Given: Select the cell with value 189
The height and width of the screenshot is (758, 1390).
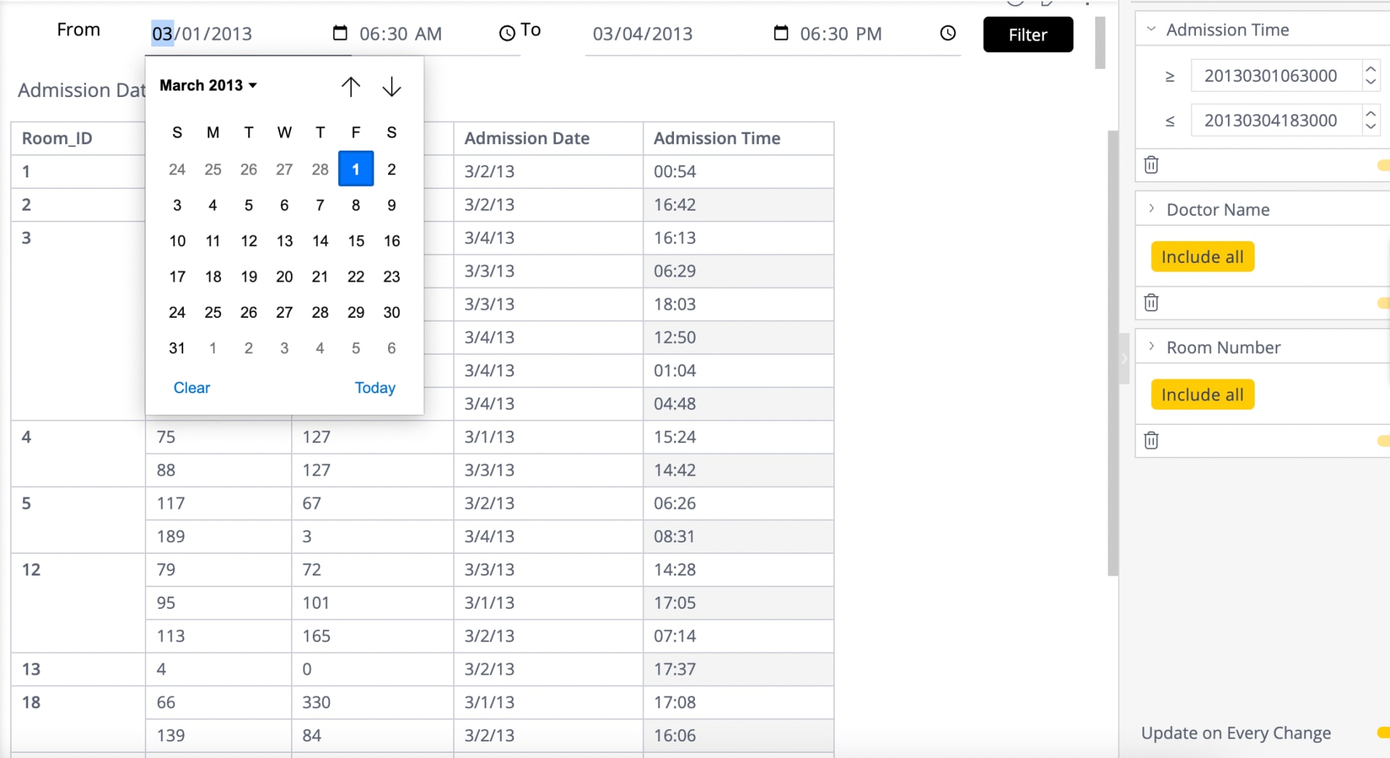Looking at the screenshot, I should coord(218,536).
